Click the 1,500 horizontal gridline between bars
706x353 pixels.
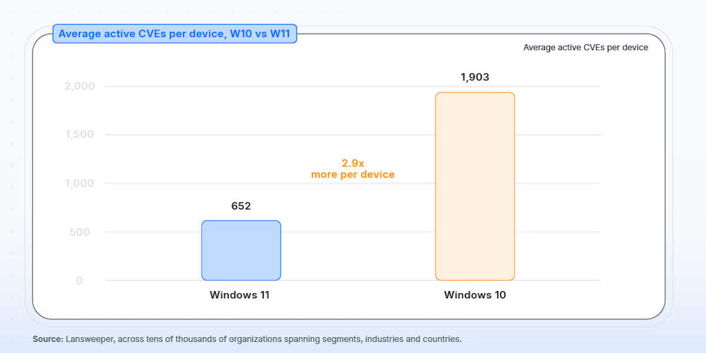click(358, 135)
